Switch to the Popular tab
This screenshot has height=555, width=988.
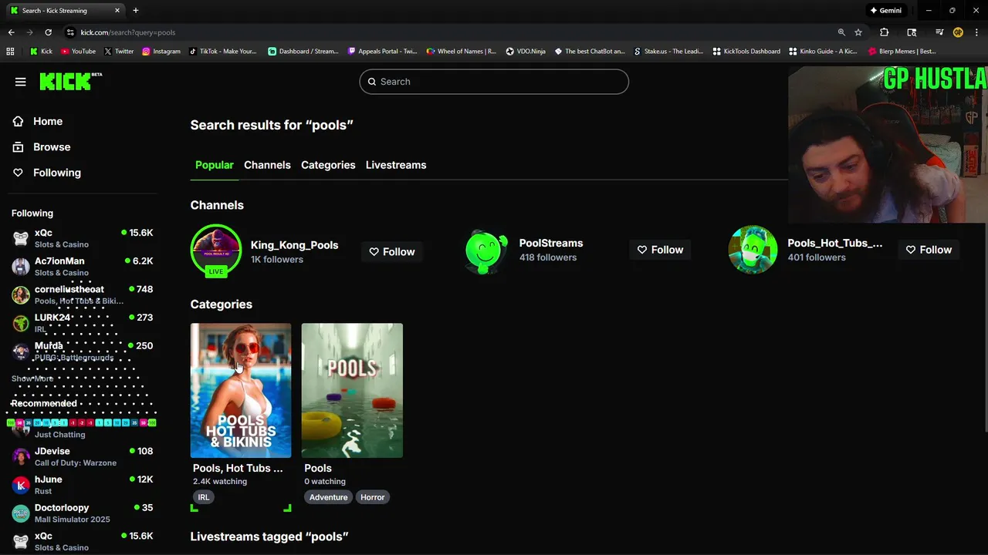(214, 165)
